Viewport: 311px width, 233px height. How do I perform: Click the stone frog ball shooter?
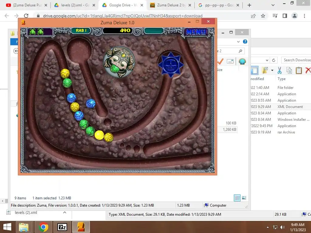coord(119,62)
